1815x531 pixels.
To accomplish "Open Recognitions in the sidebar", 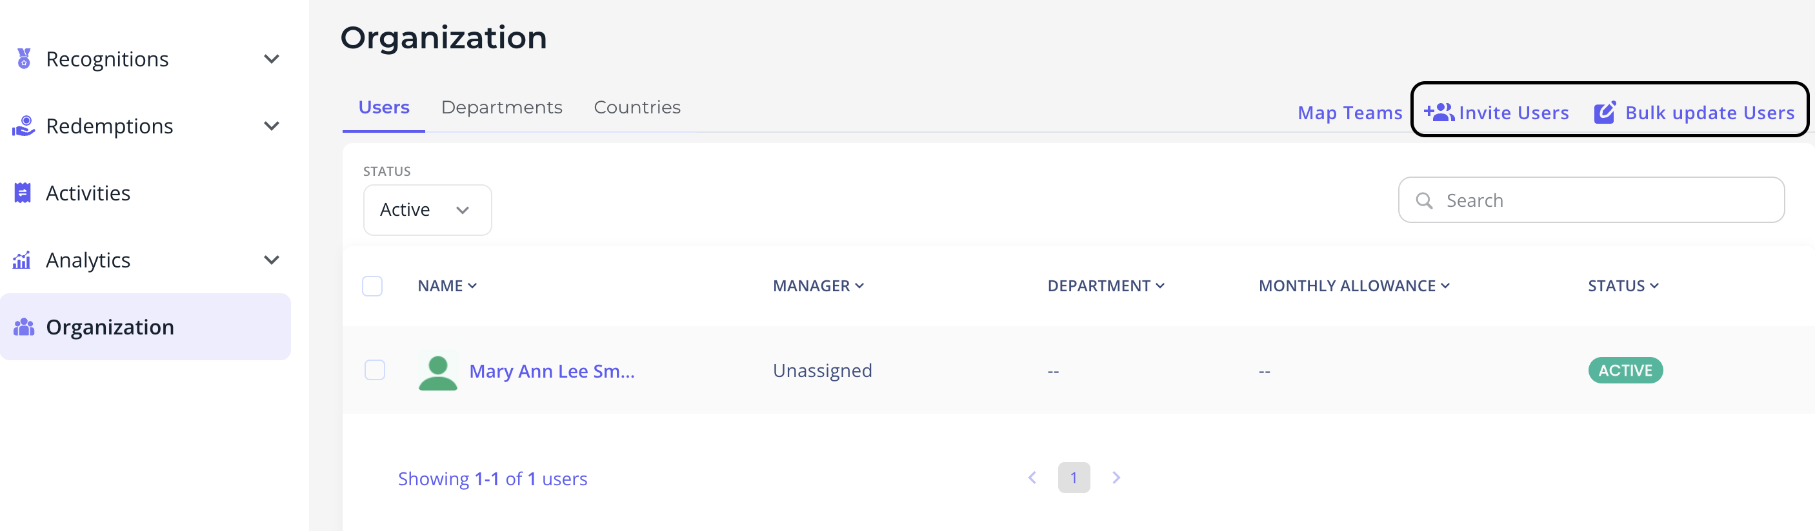I will click(145, 59).
